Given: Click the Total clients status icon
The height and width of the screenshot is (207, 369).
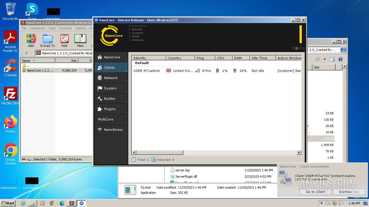Looking at the screenshot, I should (133, 160).
